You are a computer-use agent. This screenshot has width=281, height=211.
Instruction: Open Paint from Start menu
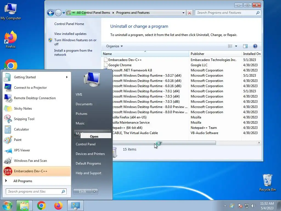click(37, 140)
